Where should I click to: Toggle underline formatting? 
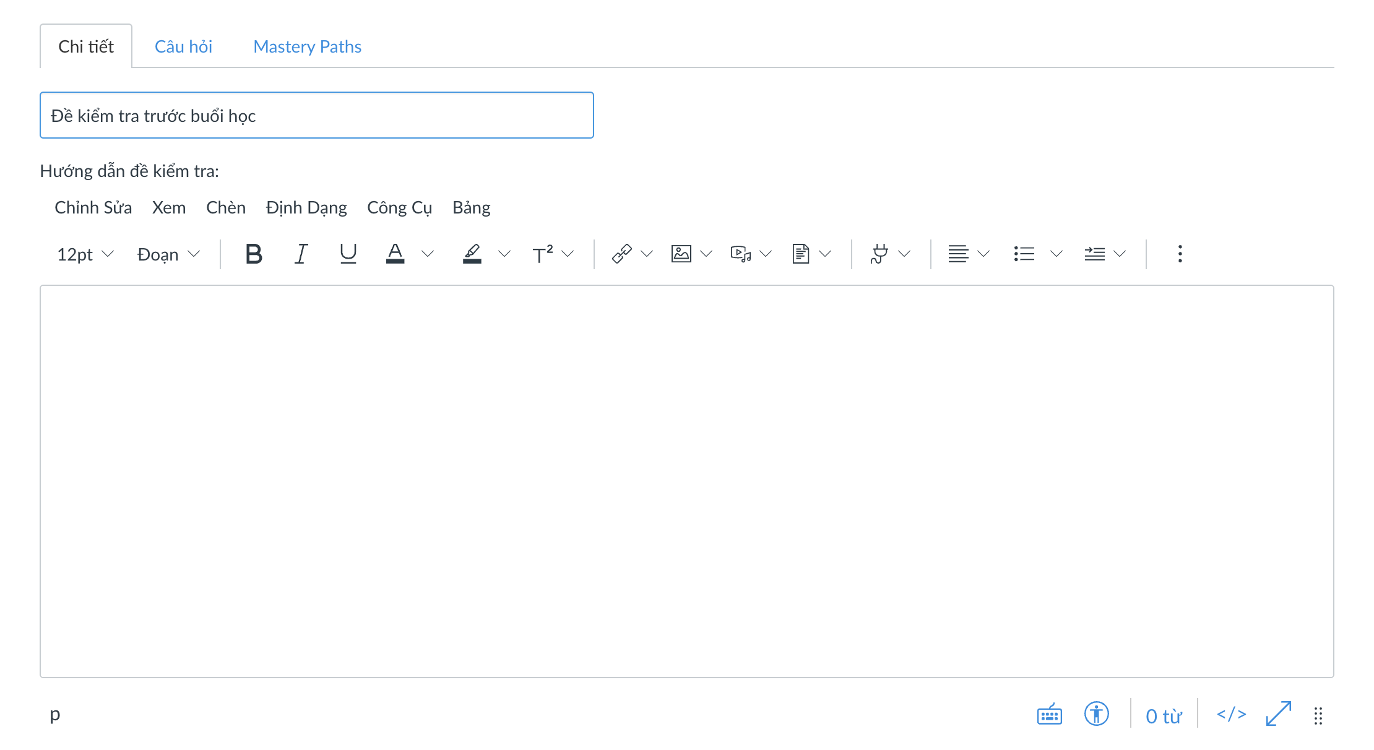pyautogui.click(x=348, y=254)
